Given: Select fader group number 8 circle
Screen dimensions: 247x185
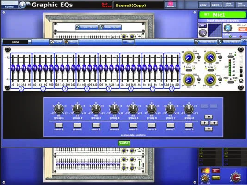Looking at the screenshot, I should click(x=172, y=89).
